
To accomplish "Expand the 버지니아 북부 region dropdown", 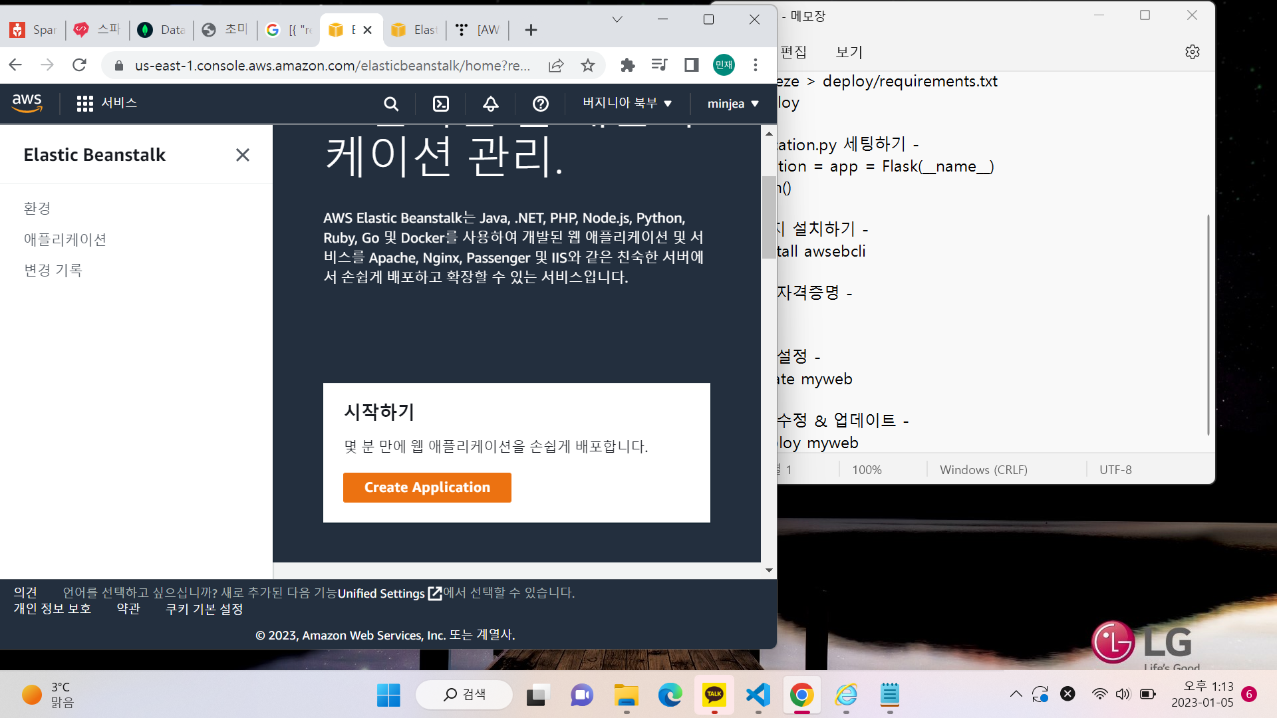I will click(x=627, y=103).
